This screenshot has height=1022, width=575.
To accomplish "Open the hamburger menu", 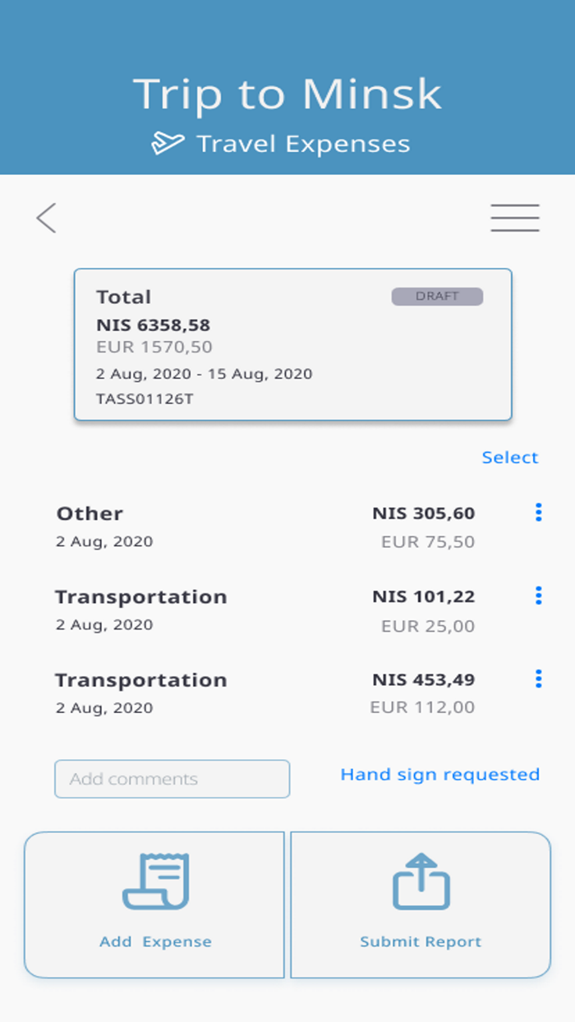I will [514, 218].
